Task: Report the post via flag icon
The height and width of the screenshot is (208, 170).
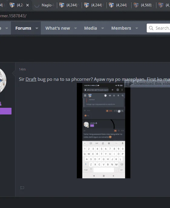Action: pos(22,188)
